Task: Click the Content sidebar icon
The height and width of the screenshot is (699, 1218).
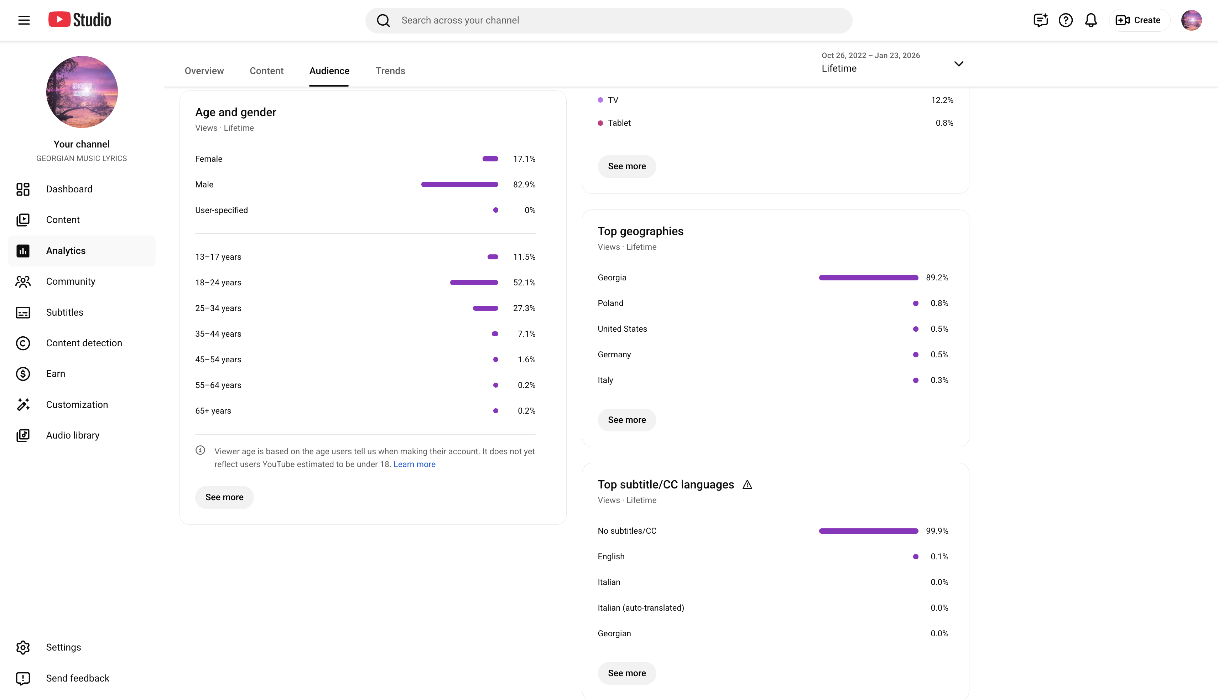Action: tap(23, 220)
